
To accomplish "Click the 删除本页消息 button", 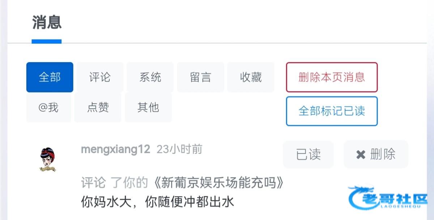I will (x=332, y=77).
